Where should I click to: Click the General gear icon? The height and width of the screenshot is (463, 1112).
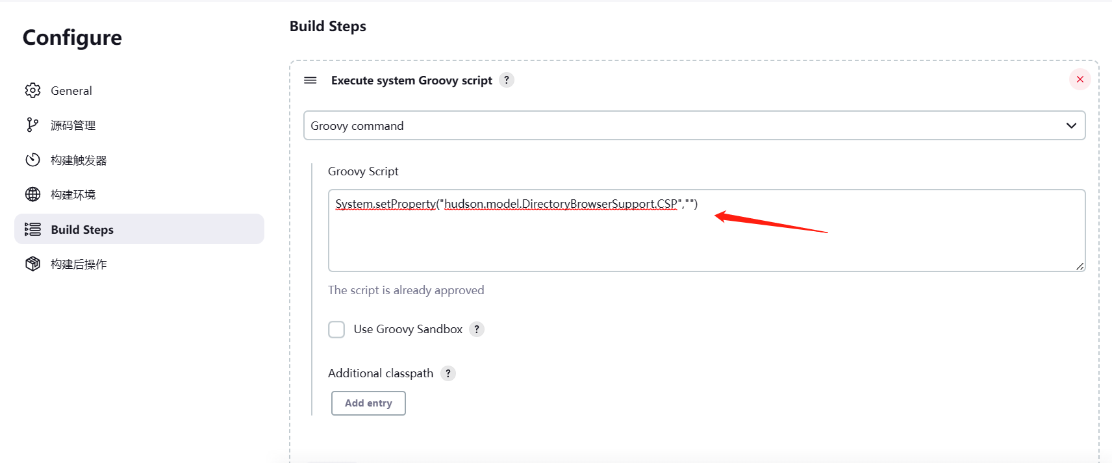32,90
